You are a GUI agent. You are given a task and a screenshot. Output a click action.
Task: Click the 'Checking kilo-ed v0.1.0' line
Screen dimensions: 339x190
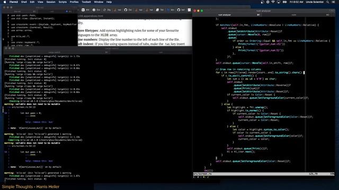pos(46,101)
